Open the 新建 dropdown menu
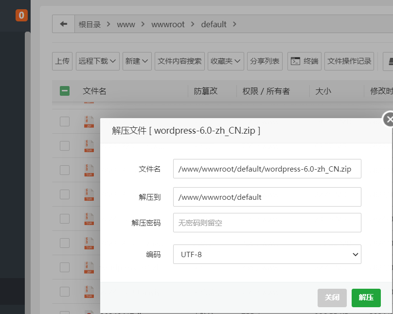Image resolution: width=393 pixels, height=314 pixels. pos(137,61)
